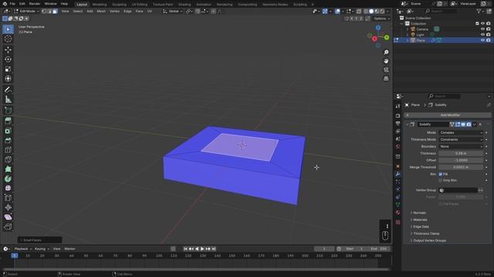Click the Offset value slider
The image size is (494, 277).
[461, 160]
